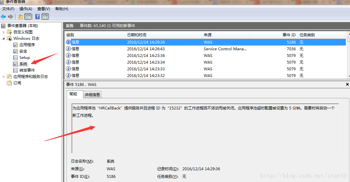Click the Back arrow toolbar icon
The height and width of the screenshot is (182, 350).
click(x=3, y=17)
